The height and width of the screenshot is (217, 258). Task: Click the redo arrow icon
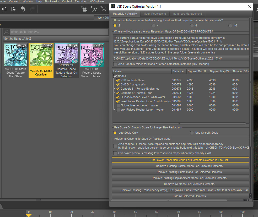pyautogui.click(x=33, y=9)
